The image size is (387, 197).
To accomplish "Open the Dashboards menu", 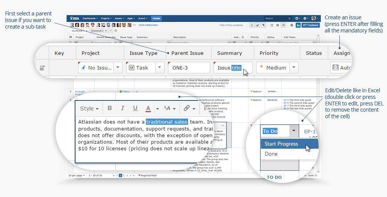I will tap(90, 19).
